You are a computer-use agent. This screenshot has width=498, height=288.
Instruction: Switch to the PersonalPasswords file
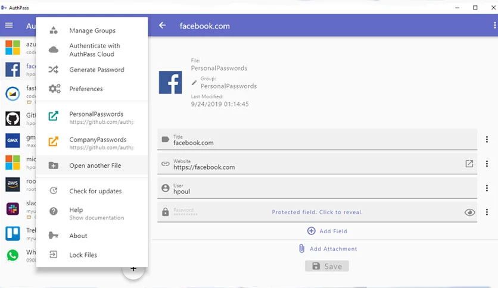[92, 117]
